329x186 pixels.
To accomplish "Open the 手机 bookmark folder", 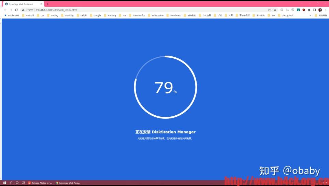I will [x=218, y=15].
